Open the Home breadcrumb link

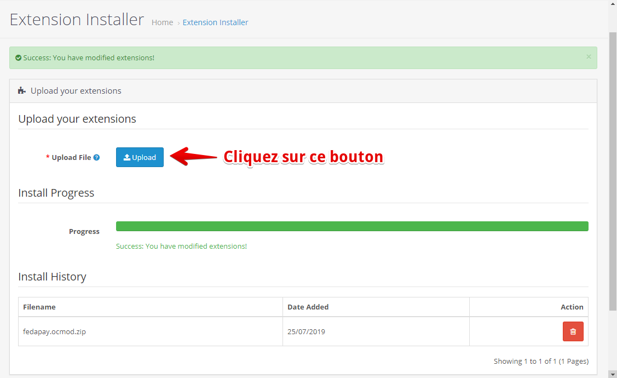point(162,22)
